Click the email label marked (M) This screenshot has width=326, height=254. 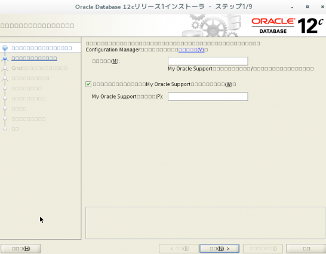106,61
